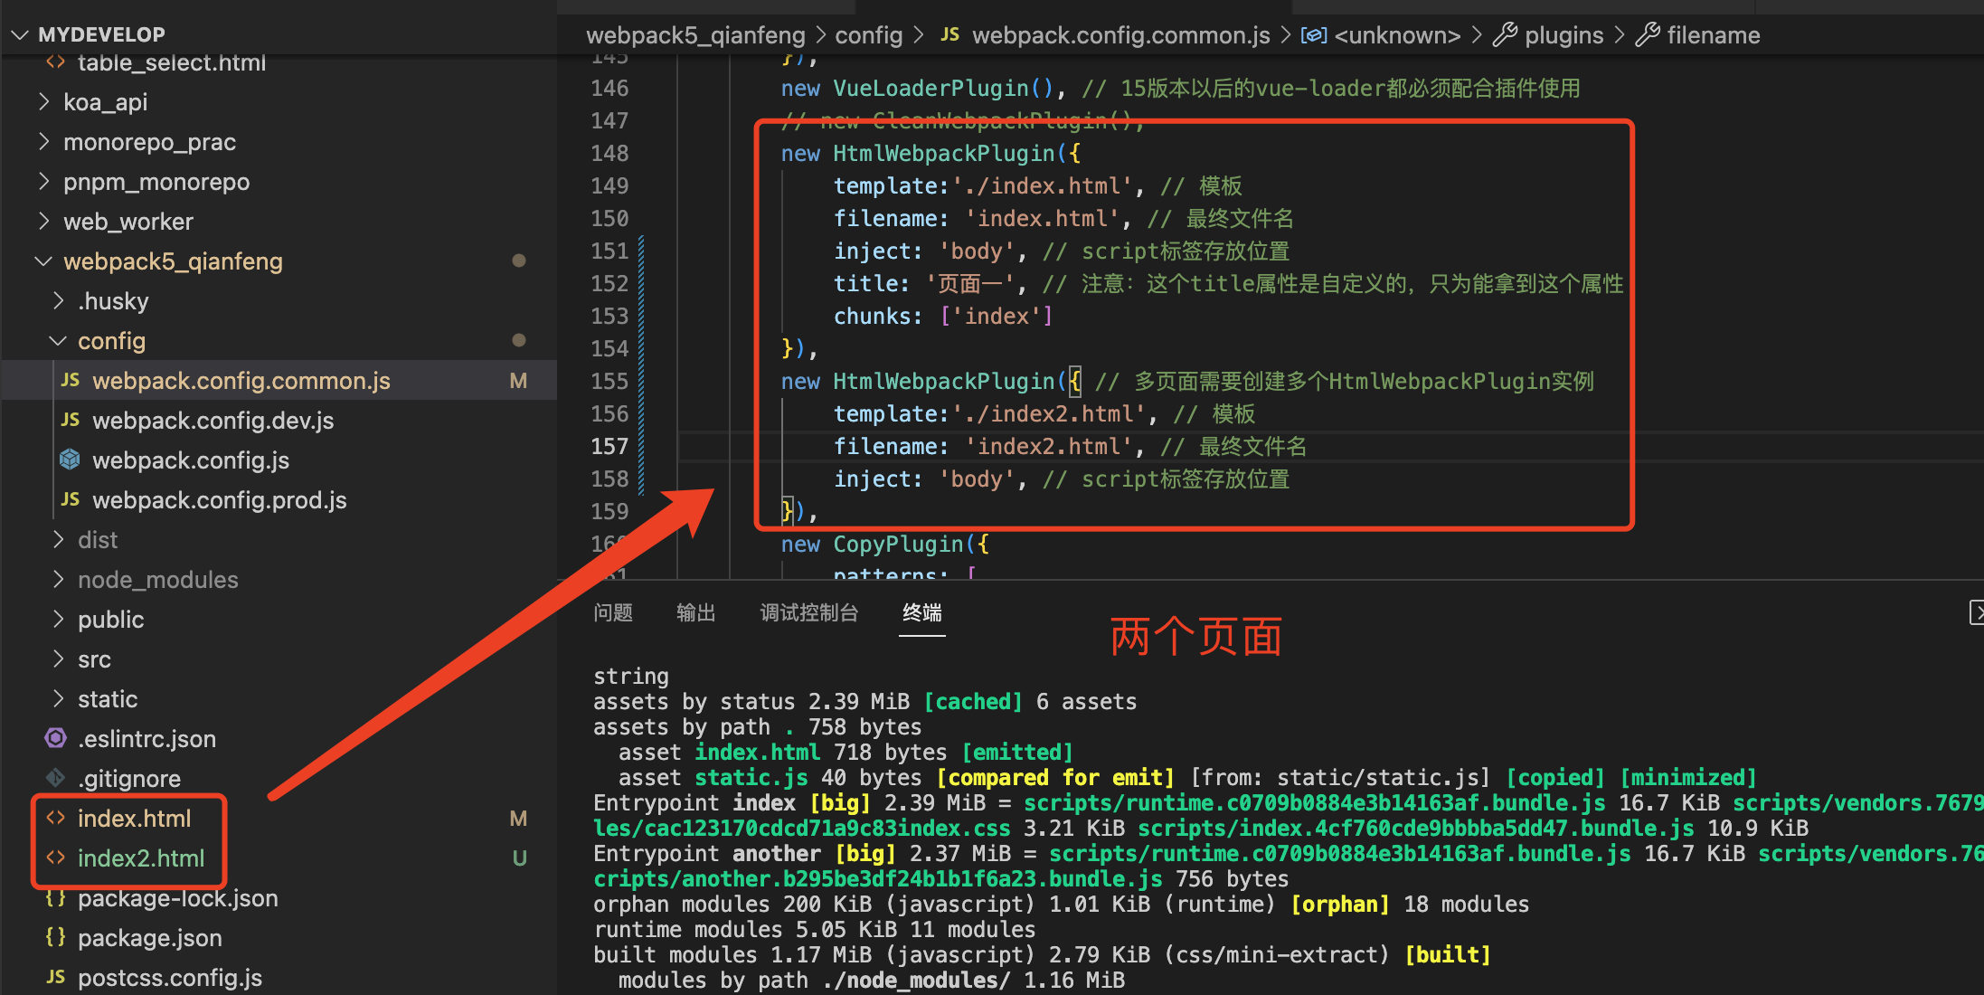Click the wrench icon before filename breadcrumb
The width and height of the screenshot is (1984, 995).
1648,35
